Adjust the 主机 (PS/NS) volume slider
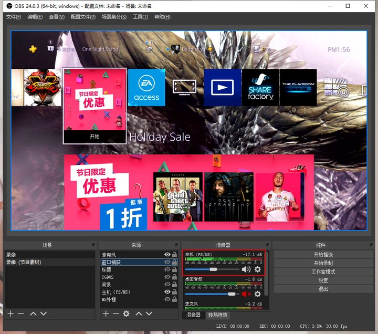 212,269
